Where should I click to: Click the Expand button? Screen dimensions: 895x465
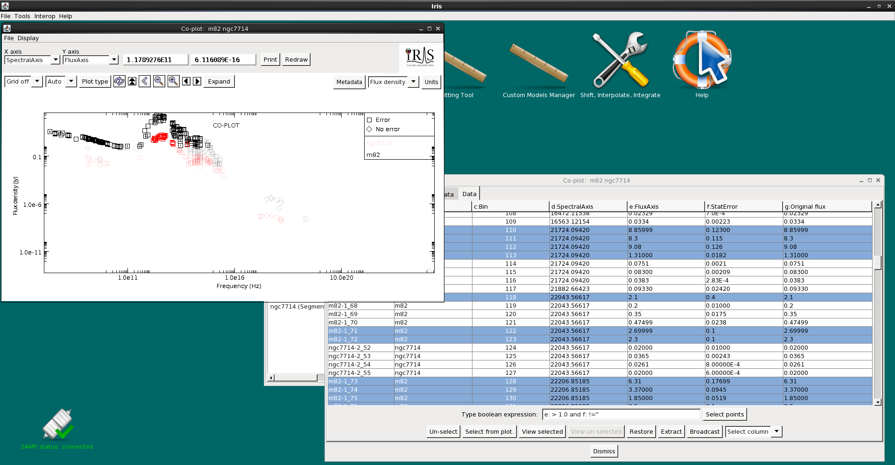coord(219,81)
